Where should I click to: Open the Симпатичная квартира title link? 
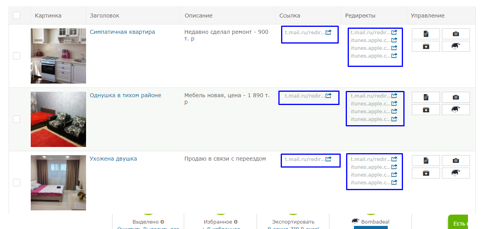point(122,32)
